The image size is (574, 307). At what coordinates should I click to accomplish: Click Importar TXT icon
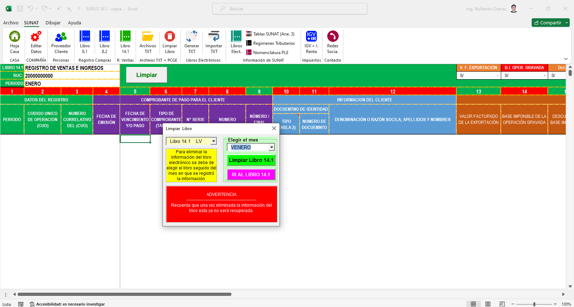[214, 36]
